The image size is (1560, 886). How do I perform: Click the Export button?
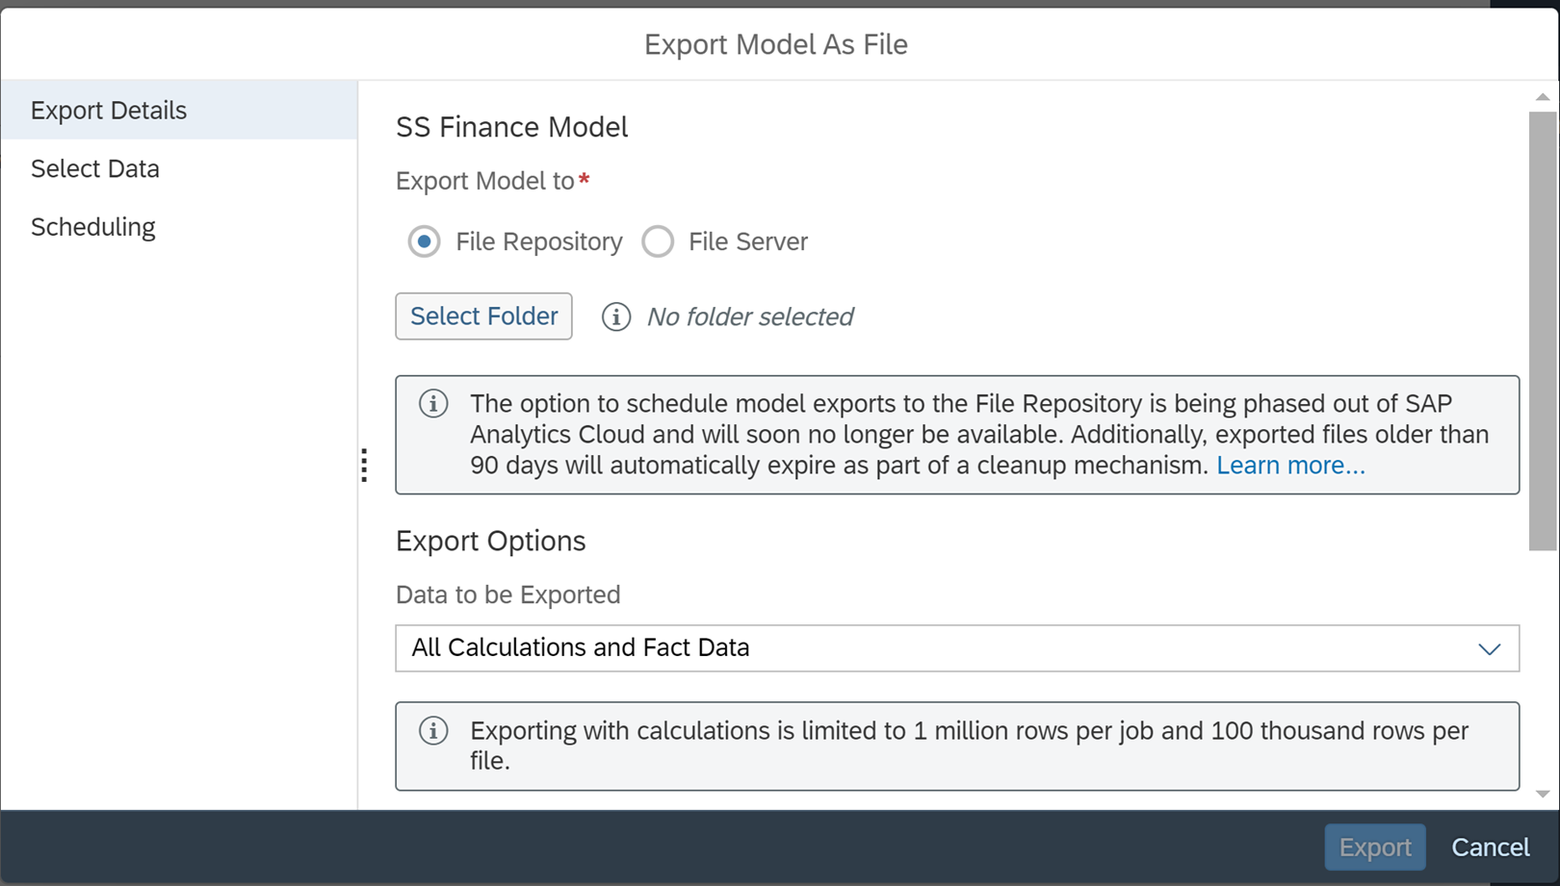[x=1374, y=847]
